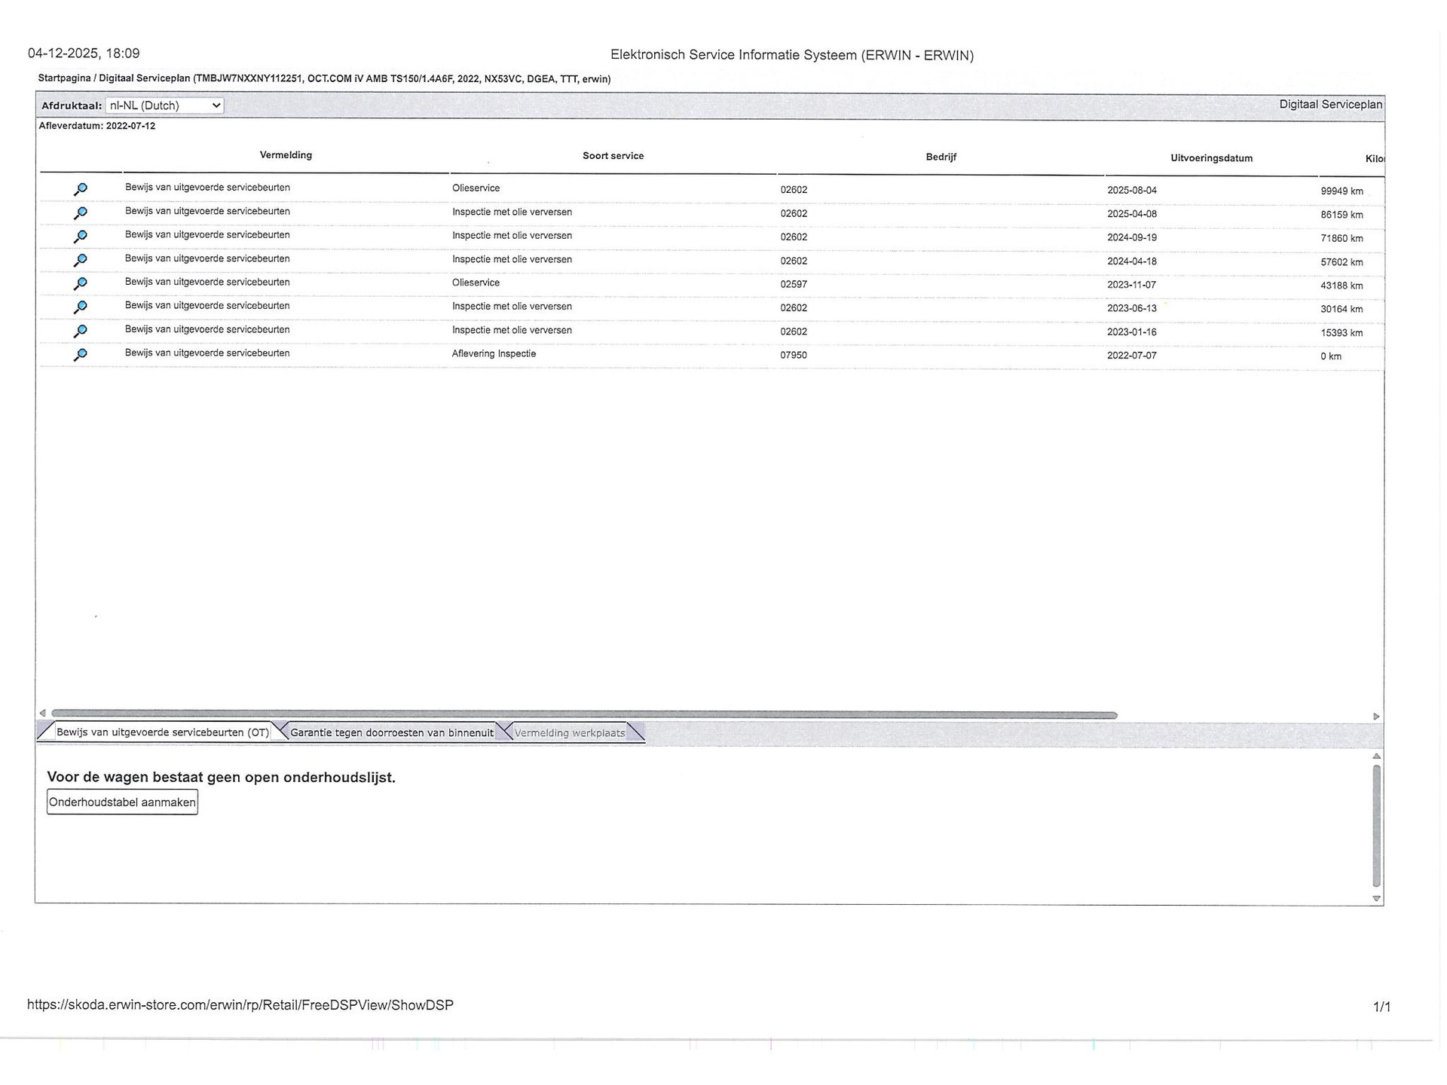Click the horizontal scrollbar left arrow
This screenshot has height=1085, width=1447.
point(43,713)
